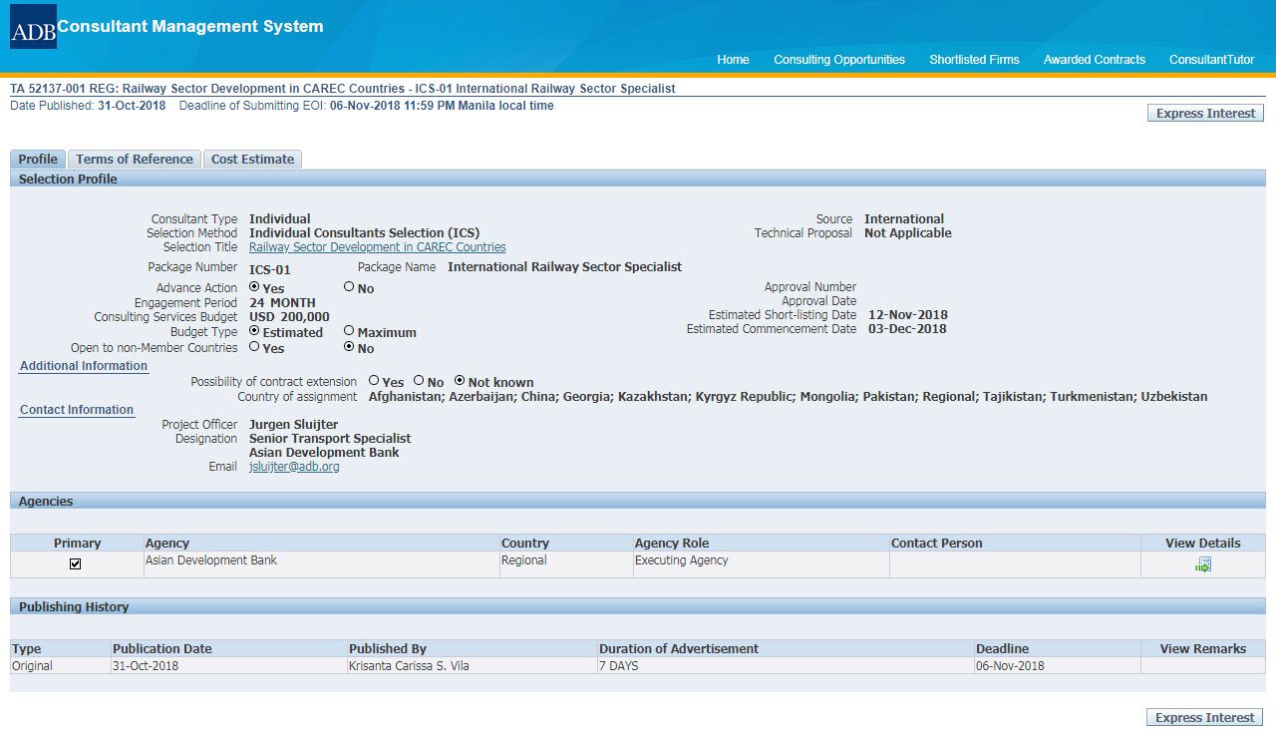
Task: View Awarded Contracts page
Action: tap(1095, 60)
